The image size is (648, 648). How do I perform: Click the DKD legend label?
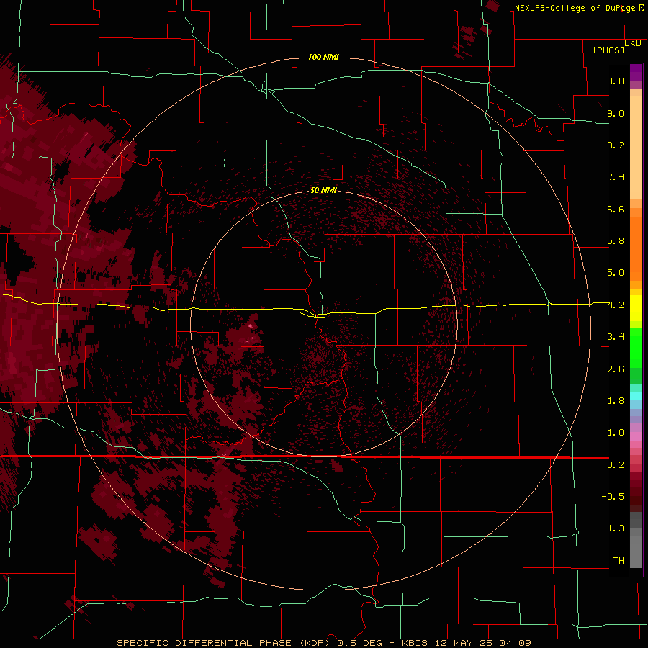[633, 42]
